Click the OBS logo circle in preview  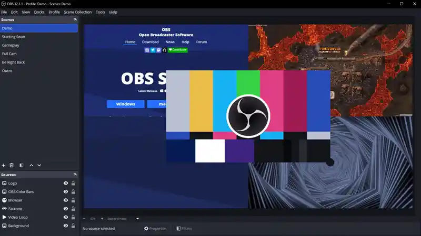tap(248, 116)
